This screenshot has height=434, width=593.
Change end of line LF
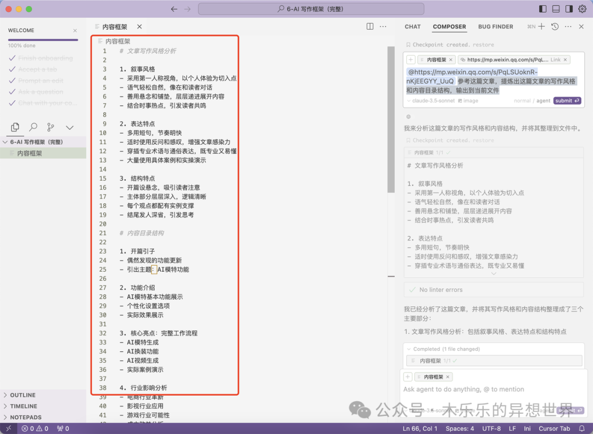(x=512, y=429)
